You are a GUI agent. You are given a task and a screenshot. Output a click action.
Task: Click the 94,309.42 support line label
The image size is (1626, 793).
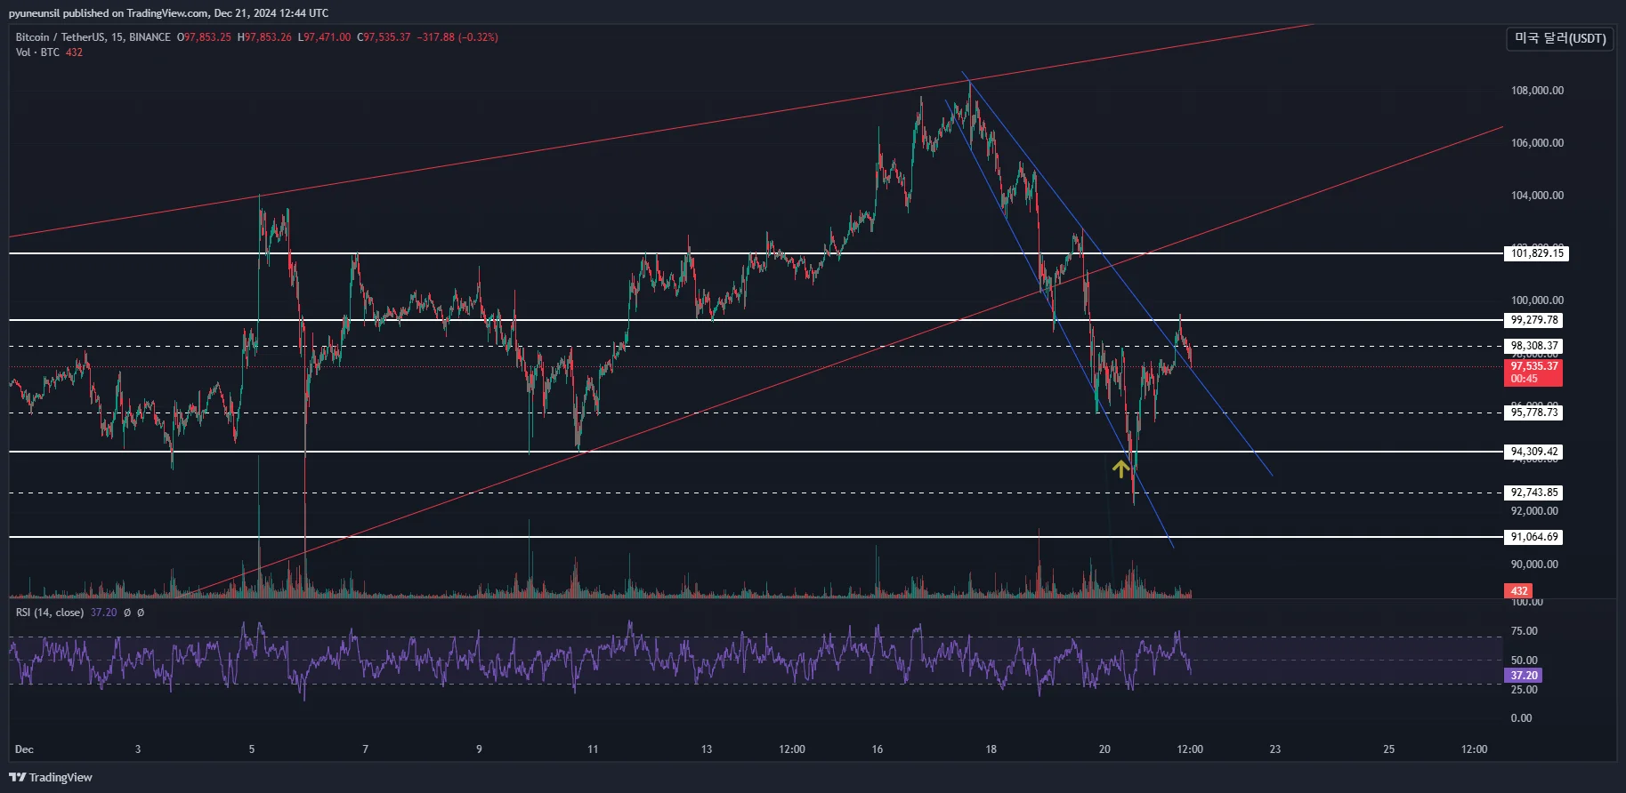coord(1534,452)
